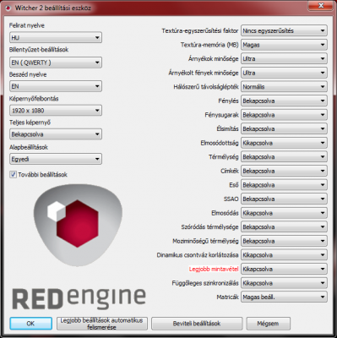Open the Függőleges szinkronizálás dropdown
The width and height of the screenshot is (337, 338).
(284, 283)
